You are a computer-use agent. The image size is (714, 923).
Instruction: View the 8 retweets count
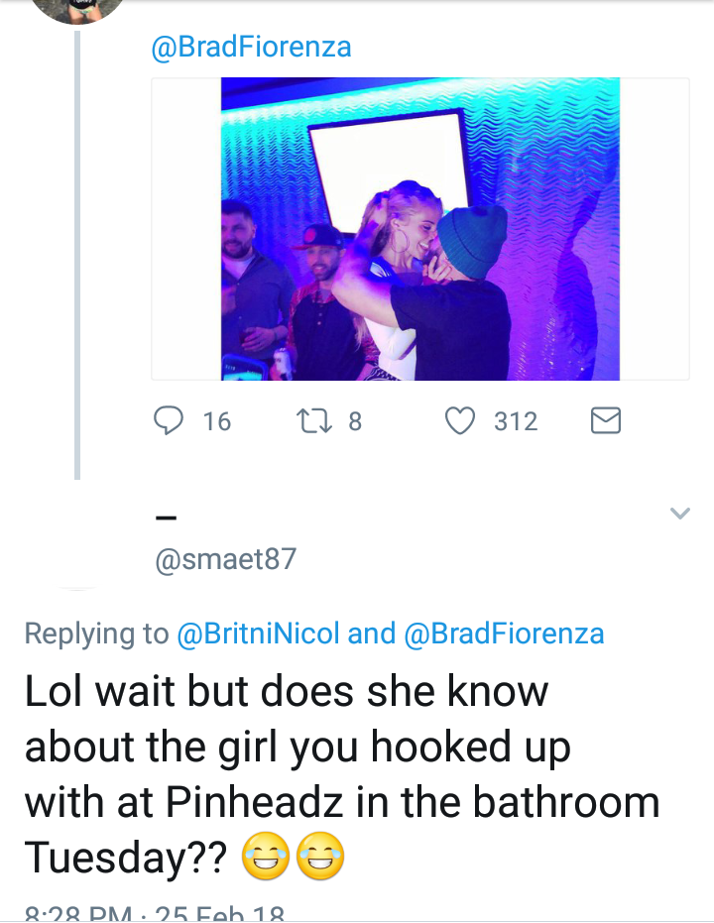click(355, 421)
